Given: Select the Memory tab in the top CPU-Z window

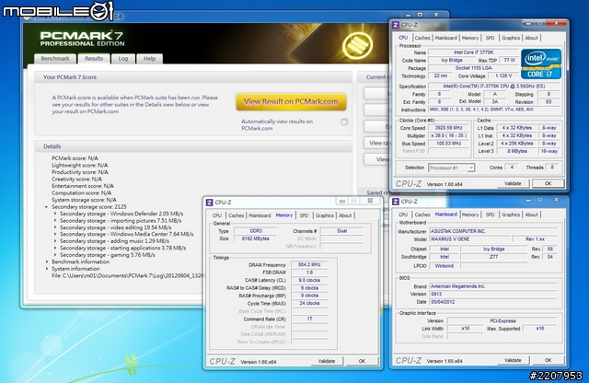Looking at the screenshot, I should click(x=470, y=38).
